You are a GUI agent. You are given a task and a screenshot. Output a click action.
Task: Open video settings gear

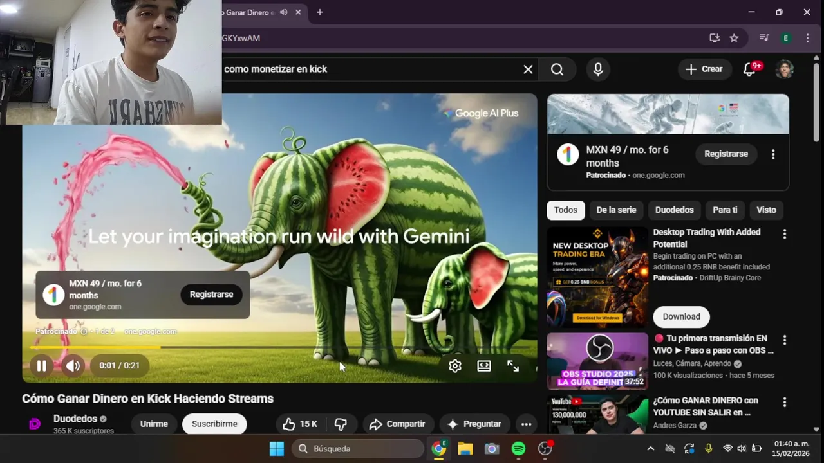click(x=455, y=366)
